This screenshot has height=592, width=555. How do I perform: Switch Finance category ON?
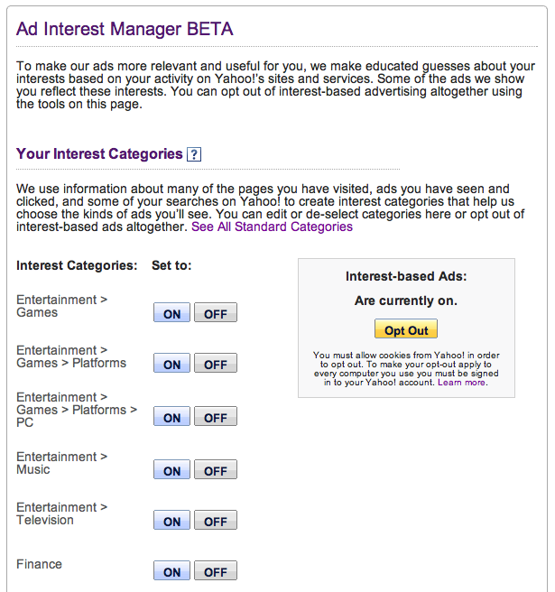(171, 572)
